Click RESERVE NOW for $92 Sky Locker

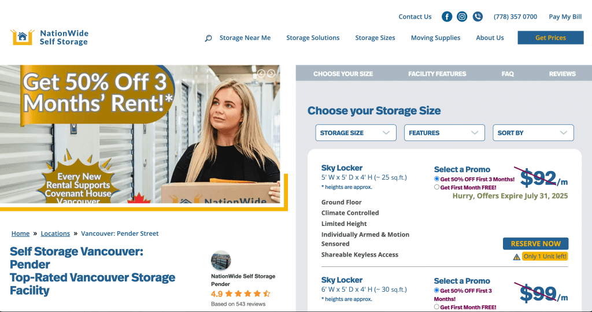click(x=535, y=244)
